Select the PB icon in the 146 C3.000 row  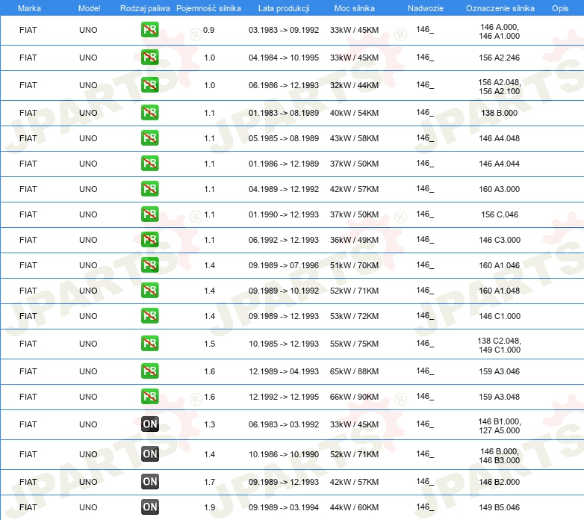[149, 240]
